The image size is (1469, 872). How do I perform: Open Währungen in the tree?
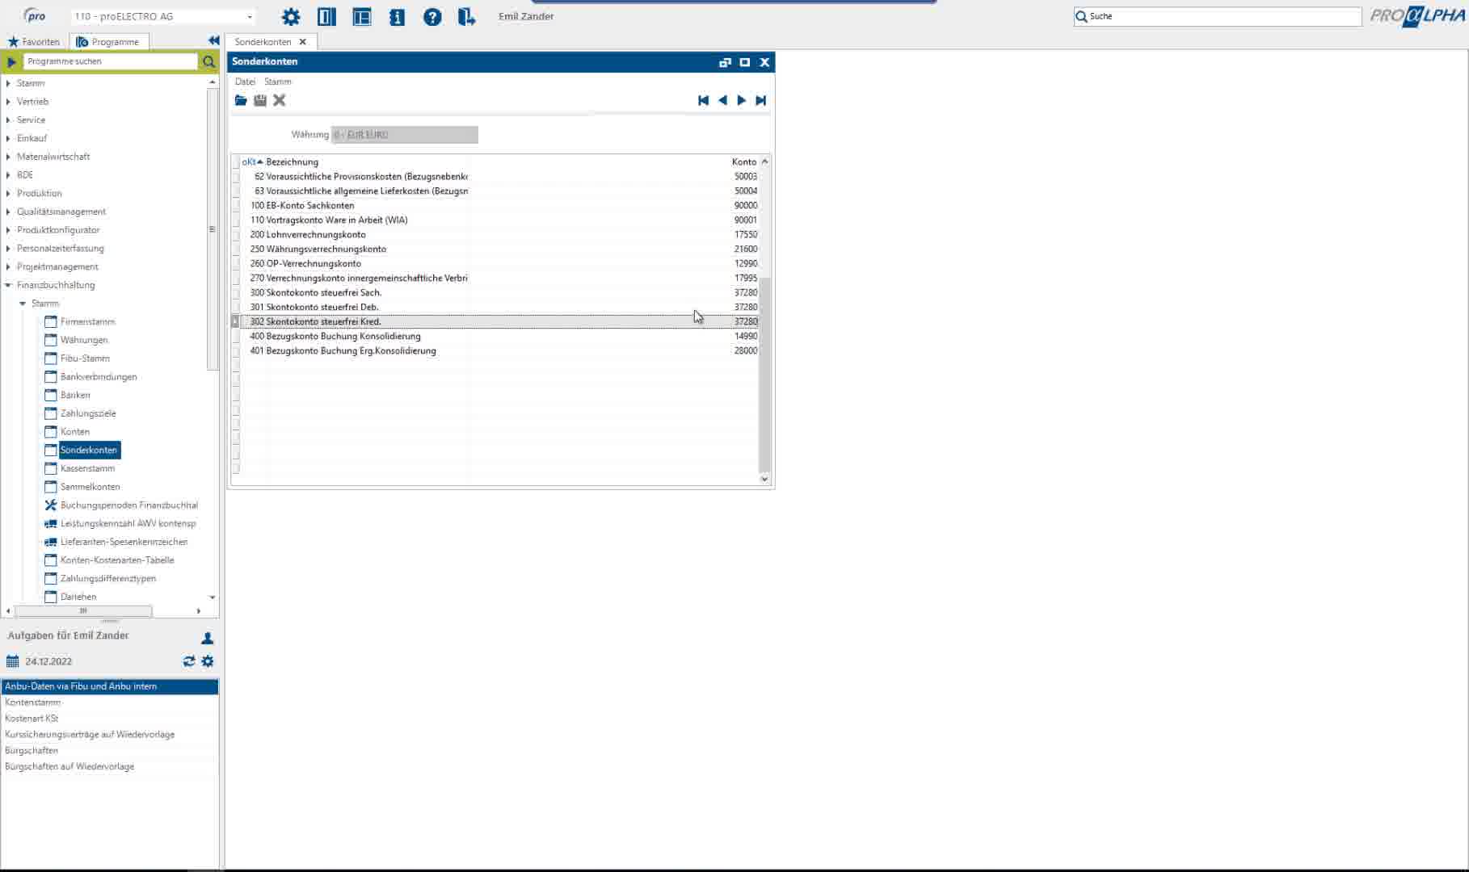84,340
